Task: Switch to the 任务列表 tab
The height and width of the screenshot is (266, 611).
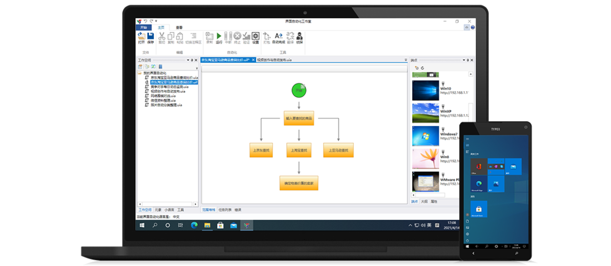Action: tap(225, 209)
